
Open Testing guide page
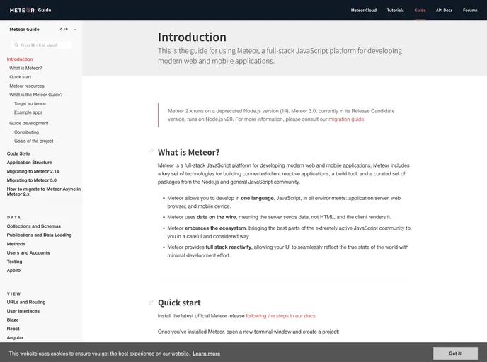[15, 262]
